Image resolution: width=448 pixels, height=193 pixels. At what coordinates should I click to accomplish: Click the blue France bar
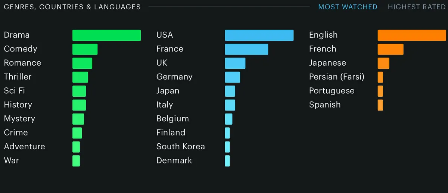(x=246, y=49)
